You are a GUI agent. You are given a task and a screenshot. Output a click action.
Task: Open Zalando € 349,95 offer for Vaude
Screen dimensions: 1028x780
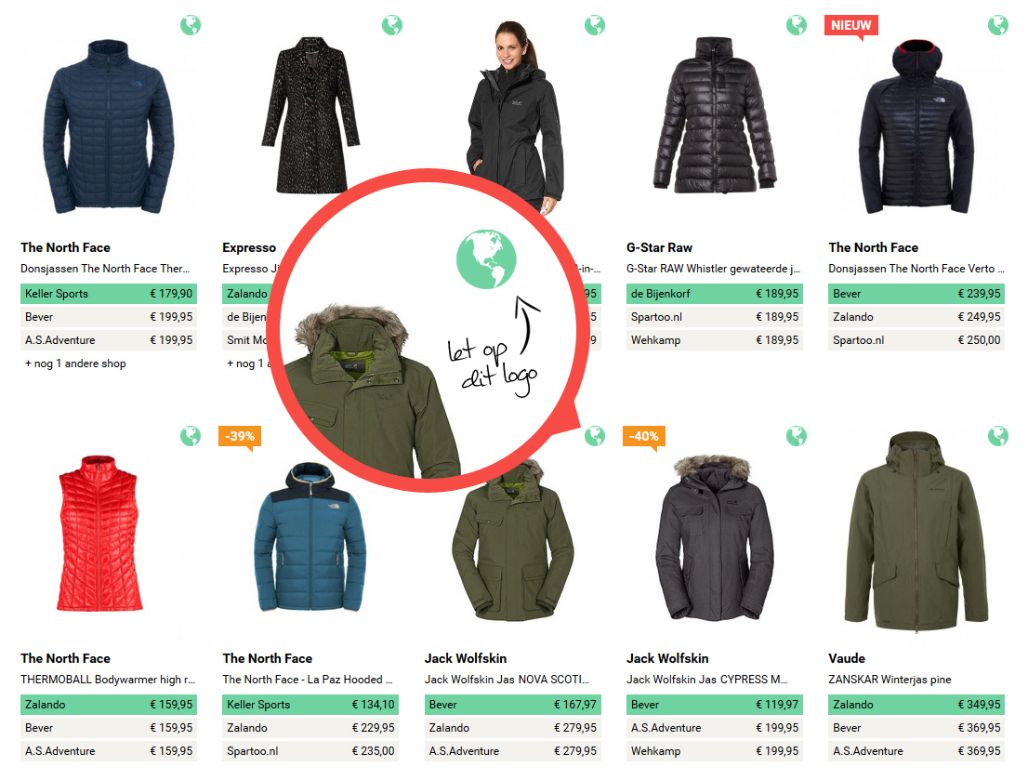(x=916, y=704)
